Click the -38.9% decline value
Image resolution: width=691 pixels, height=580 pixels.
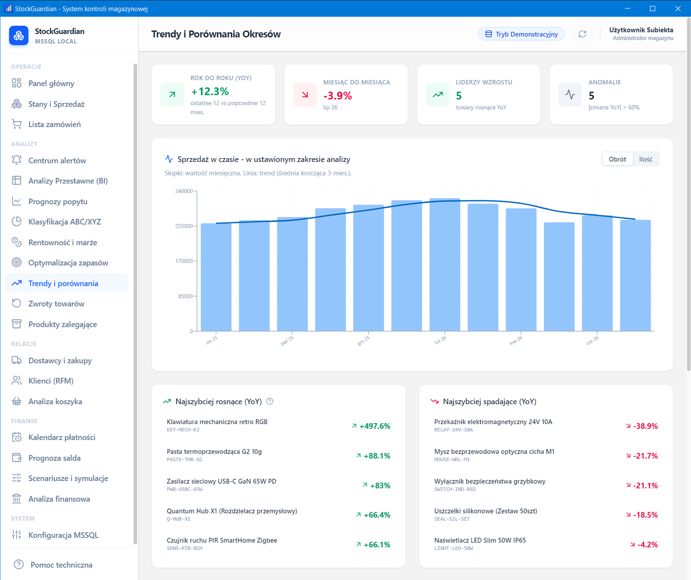(642, 426)
